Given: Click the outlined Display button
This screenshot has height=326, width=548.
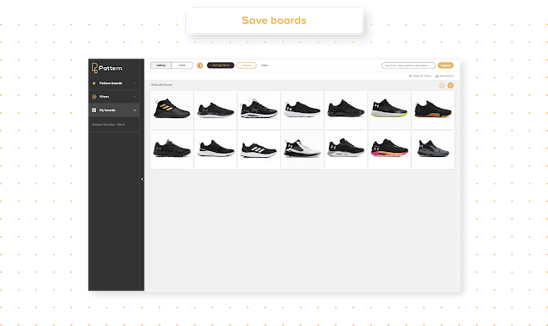Looking at the screenshot, I should [246, 65].
